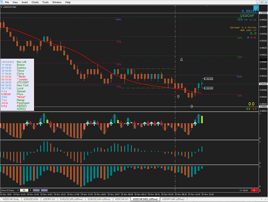Open the View menu
The height and width of the screenshot is (202, 268).
(15, 3)
